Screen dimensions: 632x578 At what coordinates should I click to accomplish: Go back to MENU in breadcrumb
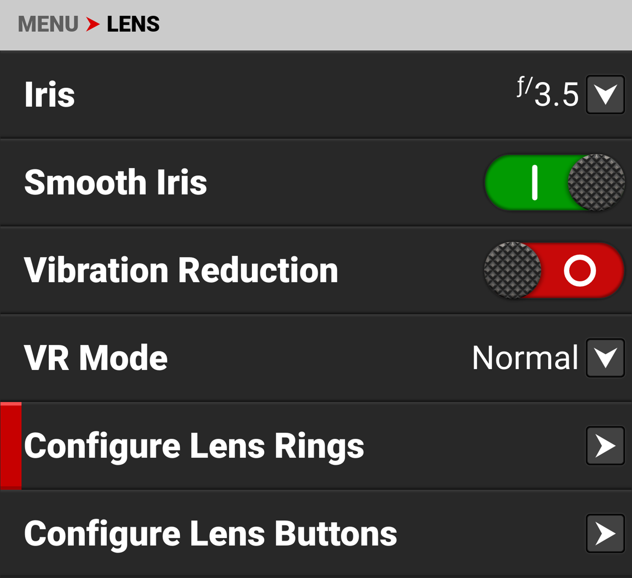pyautogui.click(x=48, y=24)
